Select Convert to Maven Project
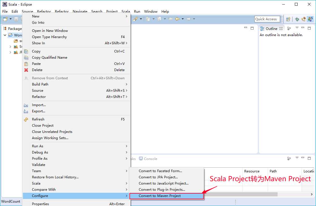This screenshot has height=206, width=316. [x=166, y=196]
